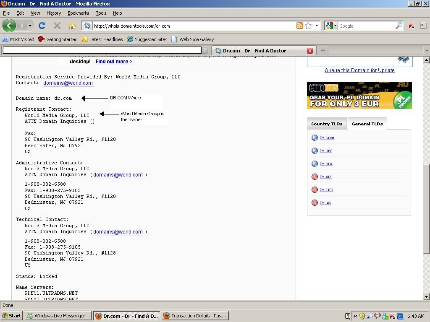Switch to Transaction Details taskbar window

pyautogui.click(x=195, y=316)
